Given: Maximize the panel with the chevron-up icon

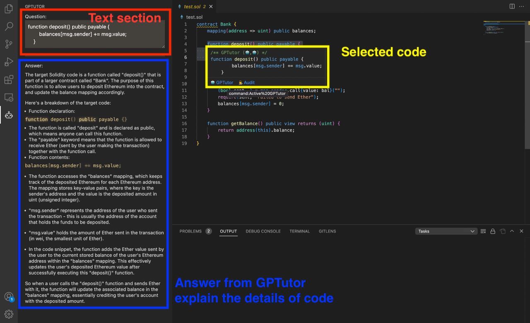Looking at the screenshot, I should pos(512,231).
